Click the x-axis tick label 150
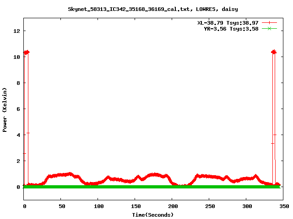 click(136, 206)
